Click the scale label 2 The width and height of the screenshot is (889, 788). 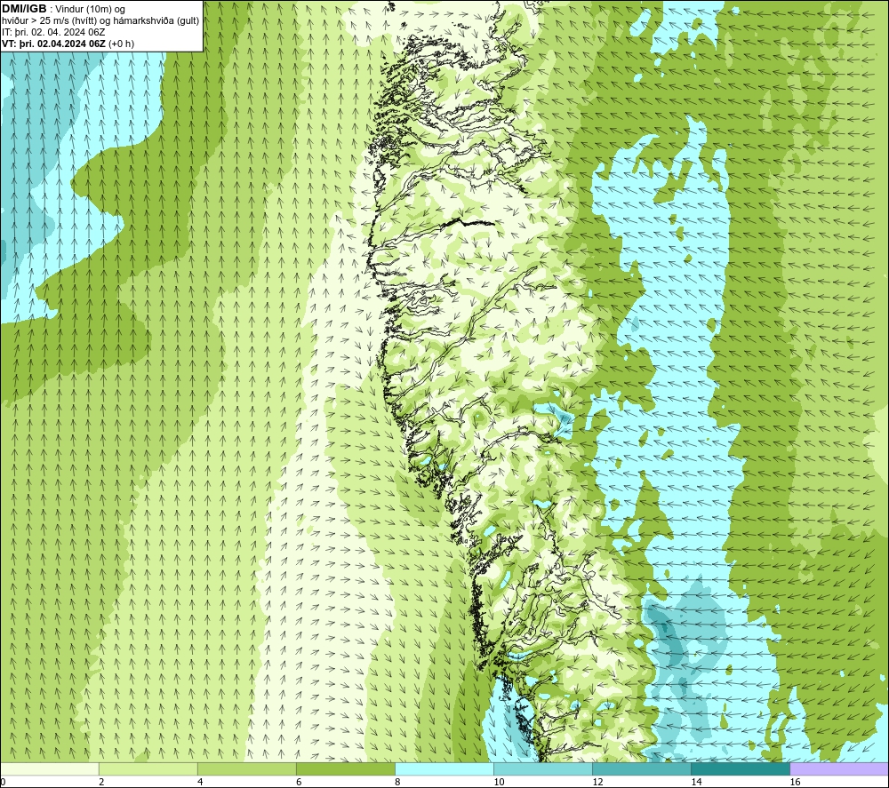101,783
